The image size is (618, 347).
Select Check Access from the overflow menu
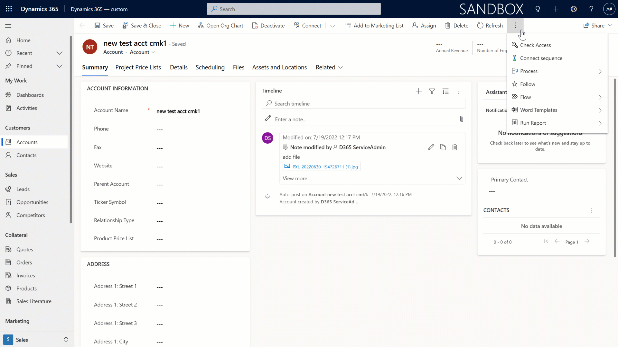(535, 45)
